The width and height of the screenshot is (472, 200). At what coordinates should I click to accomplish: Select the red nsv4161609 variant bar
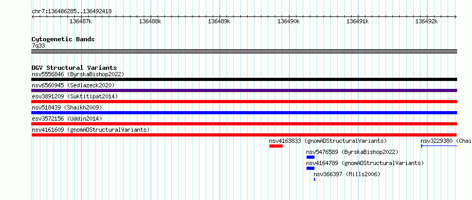click(244, 135)
